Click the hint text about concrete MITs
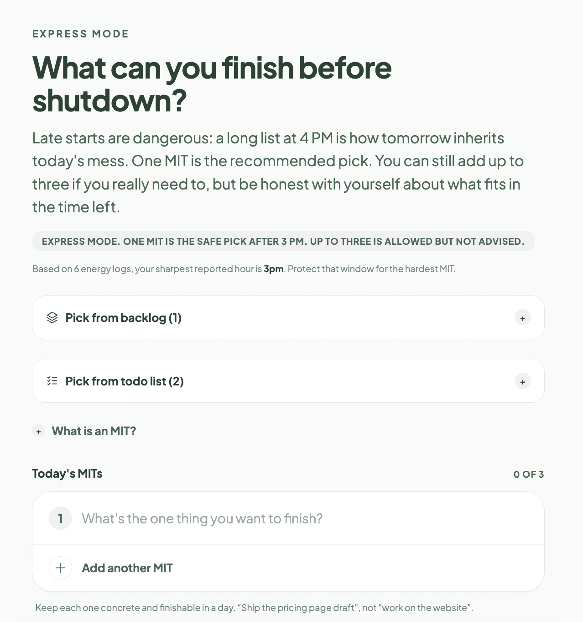Screen dimensions: 583x622 (255, 608)
